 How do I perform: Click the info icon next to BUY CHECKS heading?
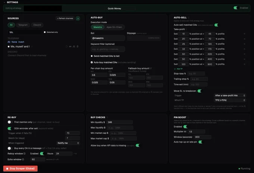coord(107,117)
